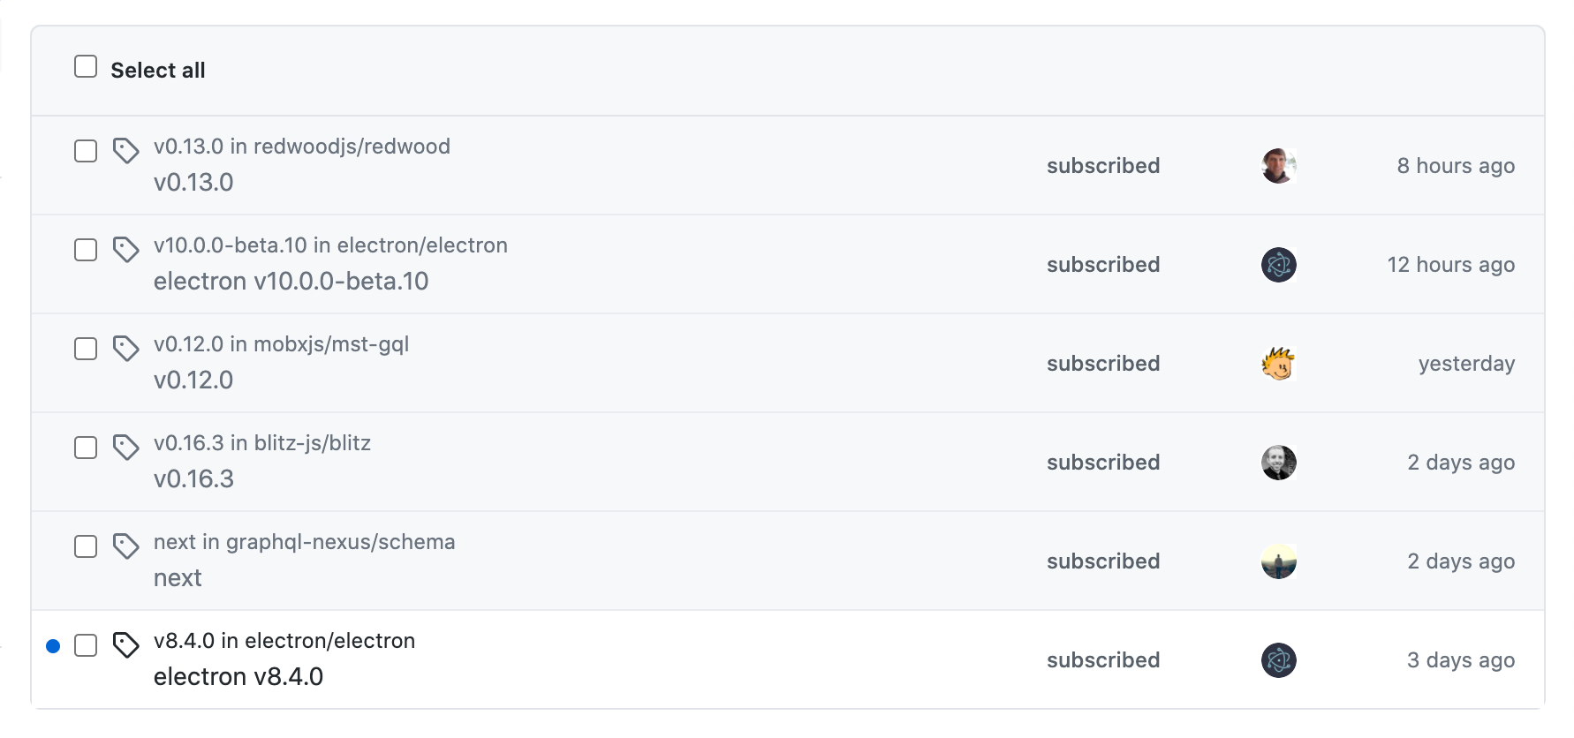
Task: Tick the checkbox for redwoodjs/redwood v0.13.0
Action: (86, 151)
